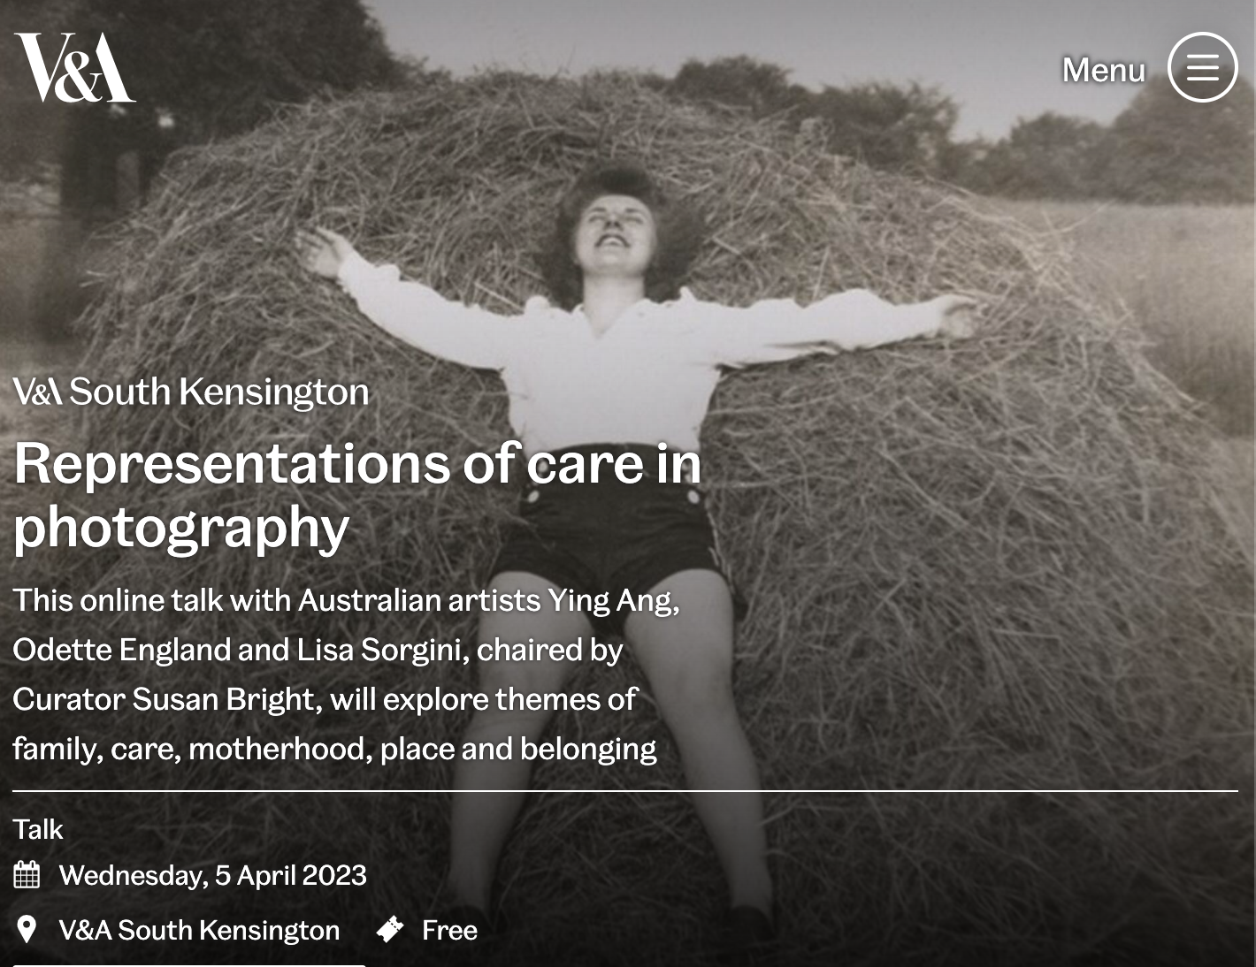Image resolution: width=1256 pixels, height=967 pixels.
Task: Open the V&A South Kensington venue heading
Action: pyautogui.click(x=191, y=392)
